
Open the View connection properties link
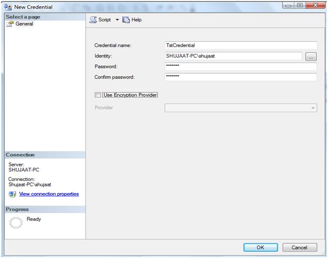pos(49,194)
